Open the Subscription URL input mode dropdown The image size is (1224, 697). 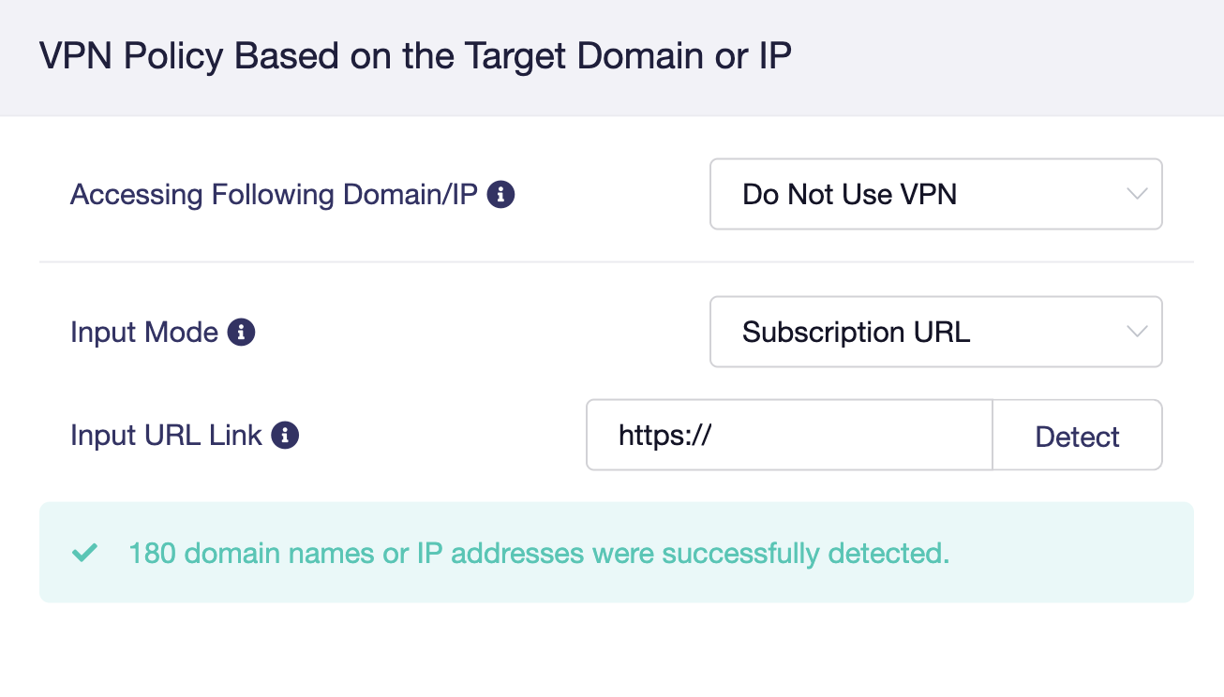935,333
